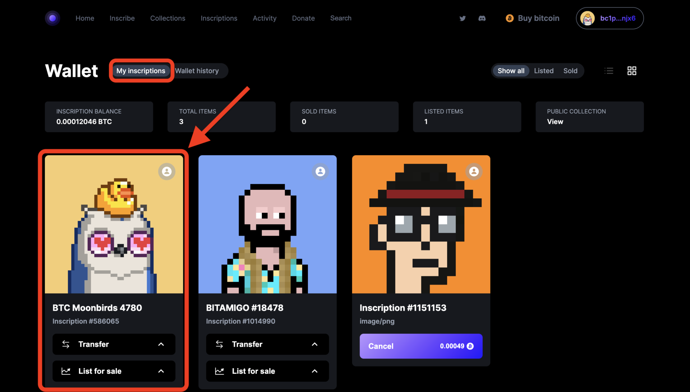The height and width of the screenshot is (392, 690).
Task: Switch to Wallet history tab
Action: click(197, 71)
